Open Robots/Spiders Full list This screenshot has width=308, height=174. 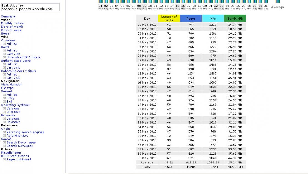(x=12, y=74)
